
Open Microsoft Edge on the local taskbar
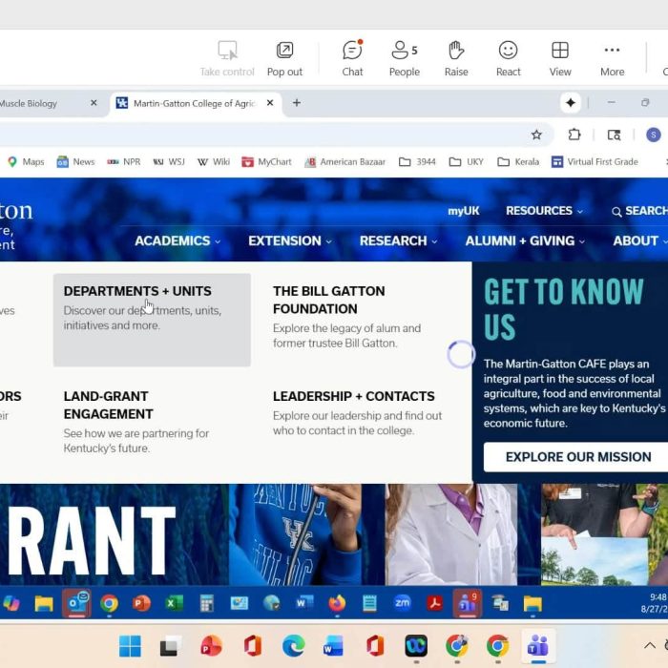[x=293, y=646]
